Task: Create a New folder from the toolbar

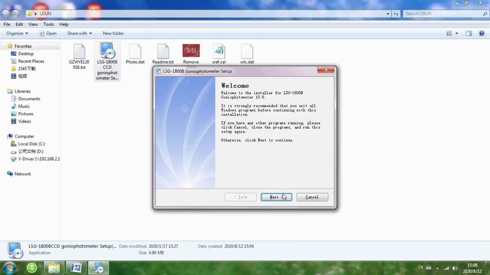Action: point(113,33)
